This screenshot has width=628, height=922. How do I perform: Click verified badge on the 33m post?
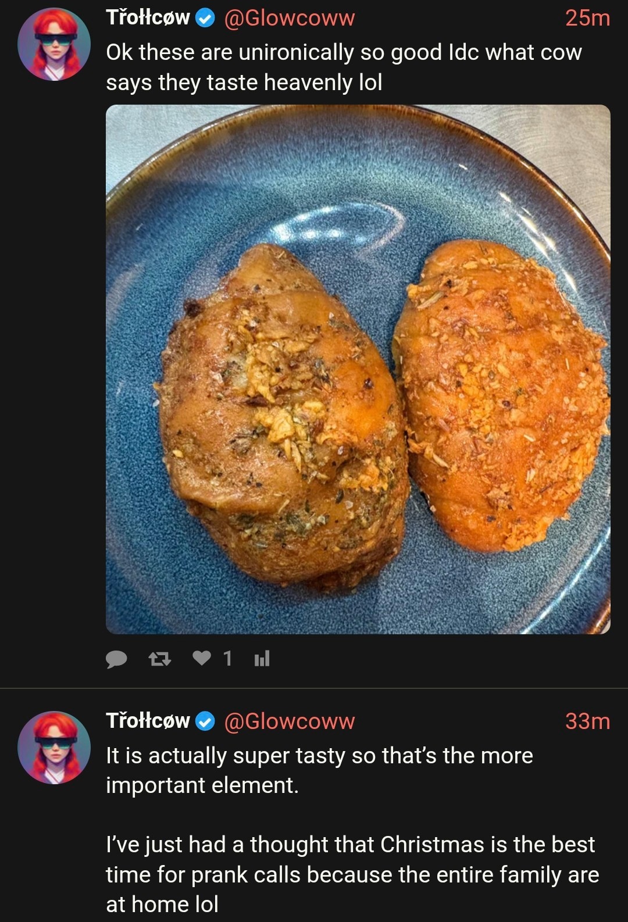coord(204,721)
